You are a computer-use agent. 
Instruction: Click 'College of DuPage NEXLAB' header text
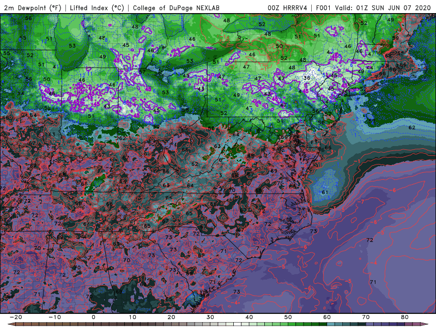tap(176, 8)
